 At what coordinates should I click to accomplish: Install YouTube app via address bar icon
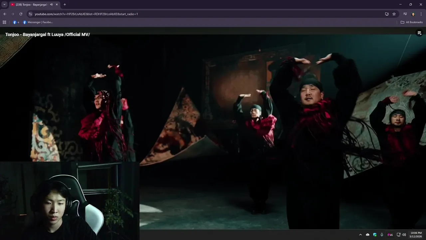tap(387, 14)
